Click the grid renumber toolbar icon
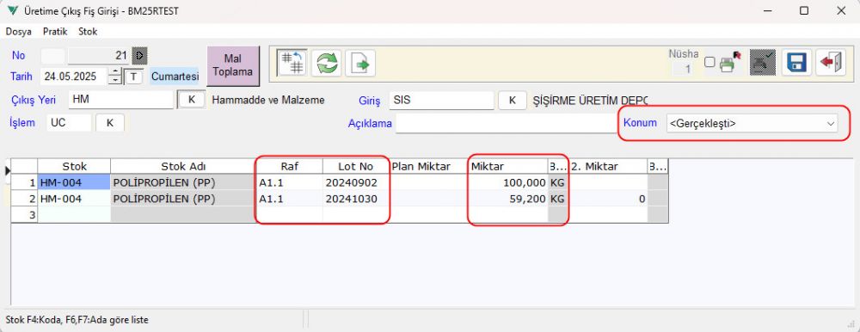 292,63
